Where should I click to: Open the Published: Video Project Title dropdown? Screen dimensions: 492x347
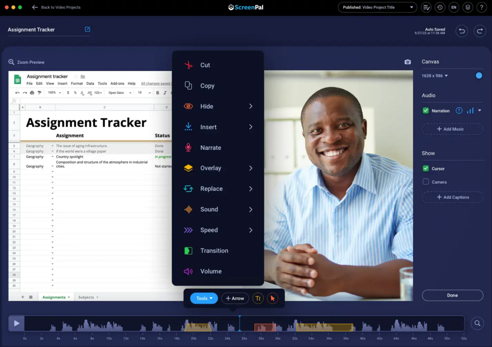coord(377,7)
